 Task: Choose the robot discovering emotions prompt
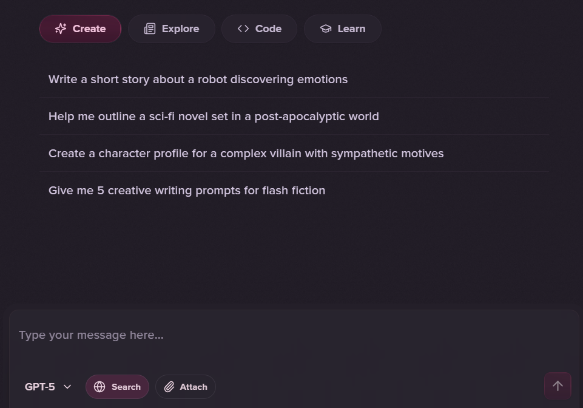pos(198,80)
